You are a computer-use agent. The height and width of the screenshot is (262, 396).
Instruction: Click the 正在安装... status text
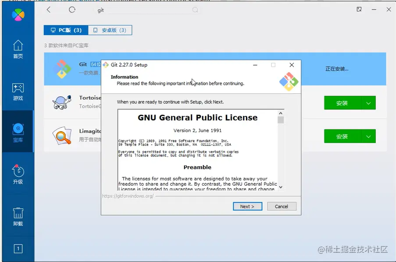click(x=337, y=69)
